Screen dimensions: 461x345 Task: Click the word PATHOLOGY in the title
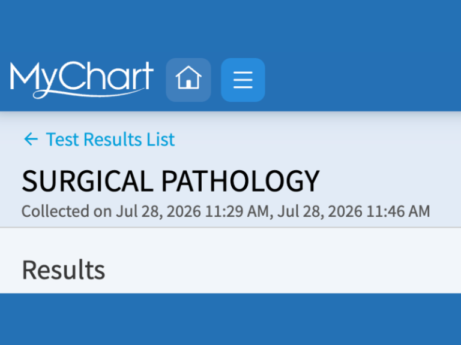241,181
